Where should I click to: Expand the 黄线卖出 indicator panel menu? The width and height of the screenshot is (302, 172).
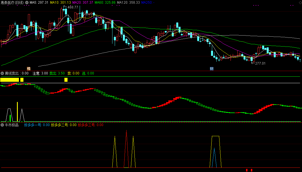pos(2,73)
